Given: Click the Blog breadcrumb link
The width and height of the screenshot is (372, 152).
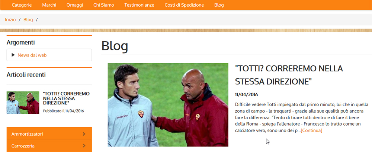Looking at the screenshot, I should coord(28,20).
